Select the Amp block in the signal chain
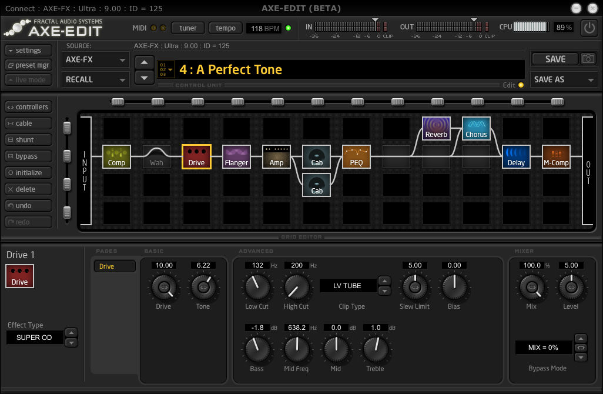This screenshot has height=394, width=603. click(x=276, y=156)
